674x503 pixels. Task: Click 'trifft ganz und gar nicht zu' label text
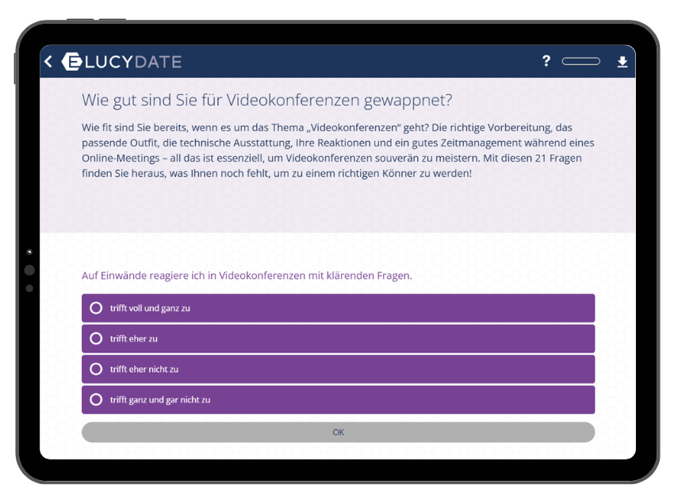(x=159, y=400)
